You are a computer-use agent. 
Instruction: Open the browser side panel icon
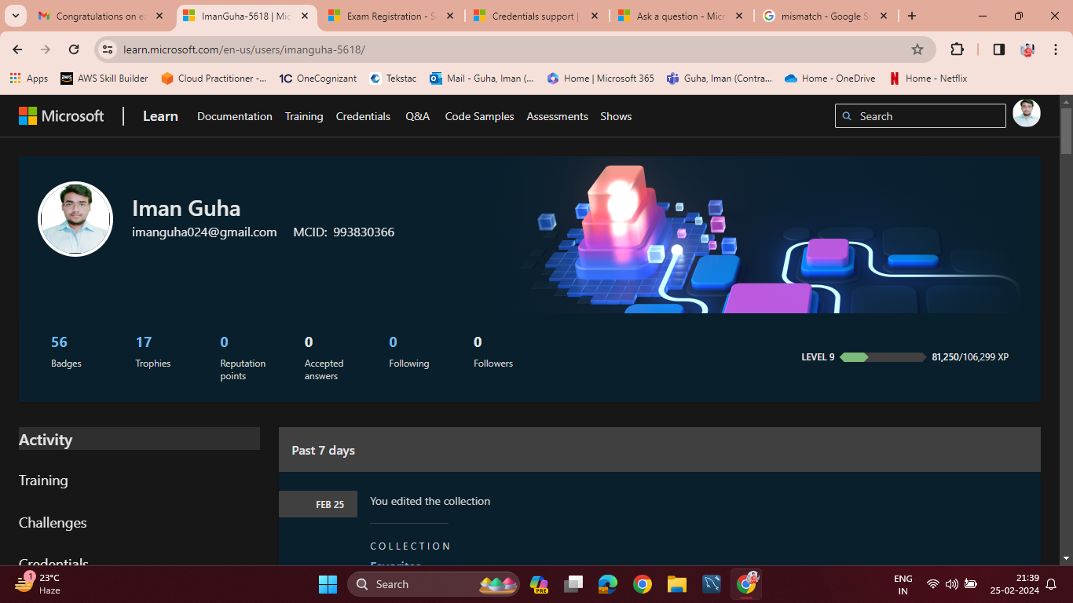998,49
